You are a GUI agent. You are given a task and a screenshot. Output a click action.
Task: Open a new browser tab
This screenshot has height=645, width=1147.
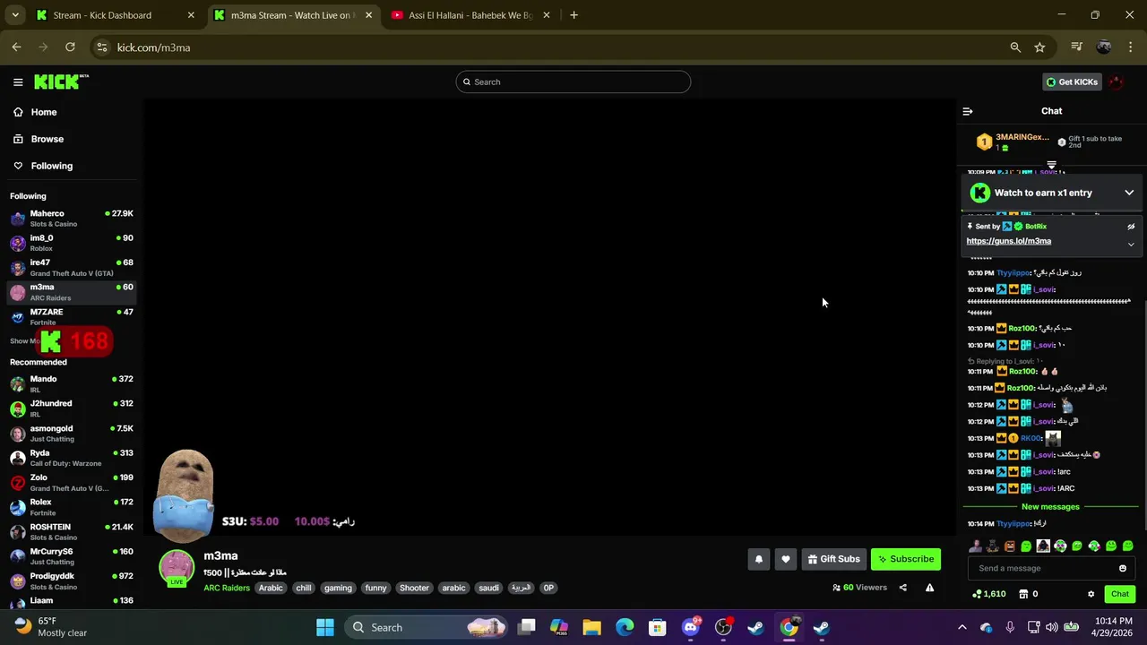pyautogui.click(x=573, y=15)
